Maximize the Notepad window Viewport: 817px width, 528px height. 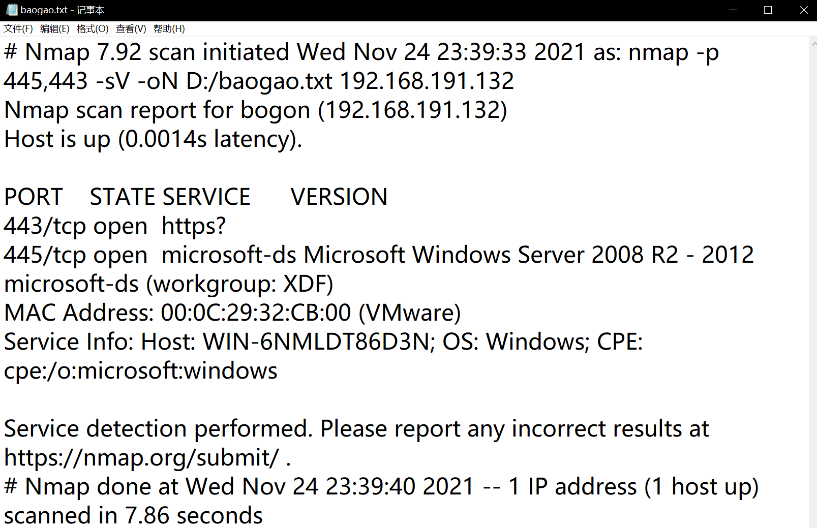click(x=768, y=10)
